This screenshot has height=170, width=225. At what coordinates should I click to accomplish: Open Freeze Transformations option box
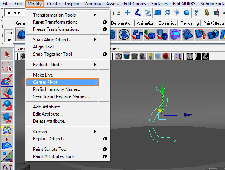tap(105, 29)
